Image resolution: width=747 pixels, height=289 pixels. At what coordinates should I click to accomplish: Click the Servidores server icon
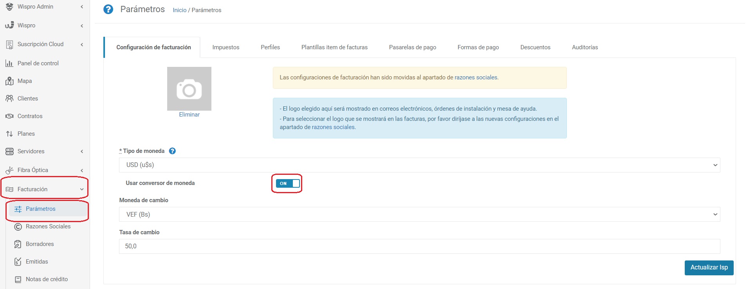9,151
